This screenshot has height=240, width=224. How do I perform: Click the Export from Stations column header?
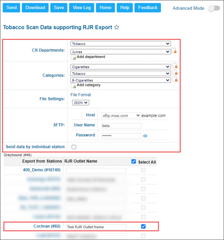(42, 161)
